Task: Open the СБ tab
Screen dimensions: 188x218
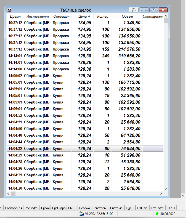Action: 72,208
